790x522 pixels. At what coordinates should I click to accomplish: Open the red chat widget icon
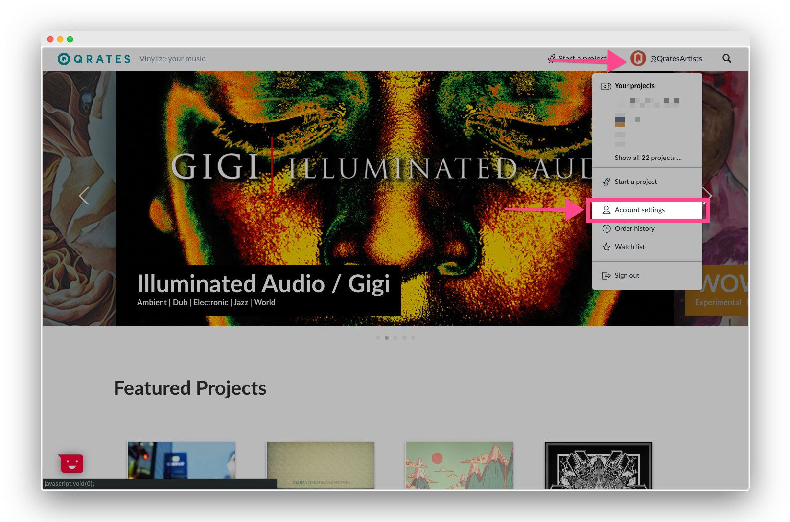[x=71, y=463]
